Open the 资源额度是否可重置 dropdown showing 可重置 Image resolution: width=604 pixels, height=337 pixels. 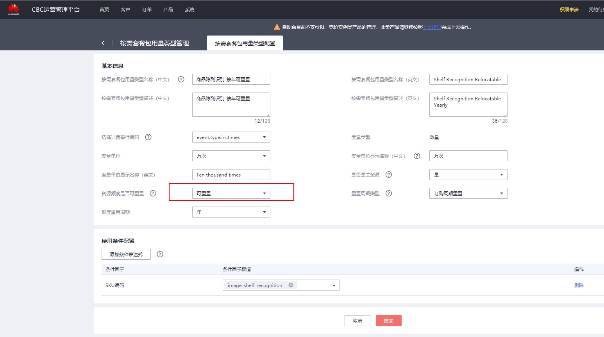231,193
